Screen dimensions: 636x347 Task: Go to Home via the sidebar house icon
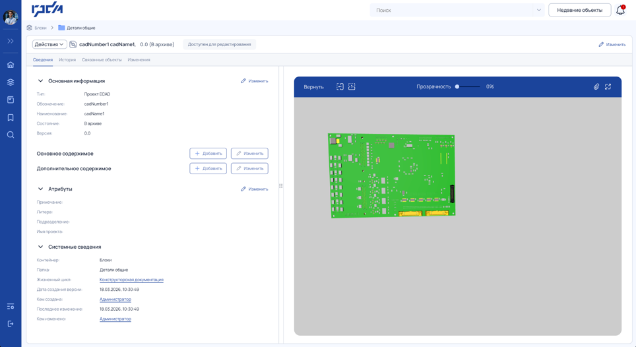click(11, 65)
